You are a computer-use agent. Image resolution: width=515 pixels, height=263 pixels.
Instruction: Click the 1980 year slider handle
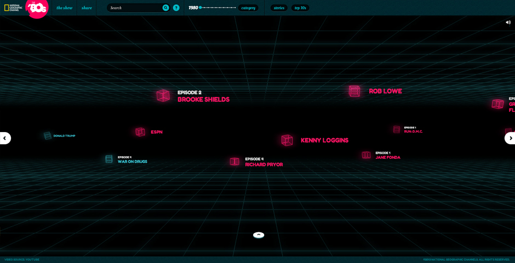coord(201,8)
